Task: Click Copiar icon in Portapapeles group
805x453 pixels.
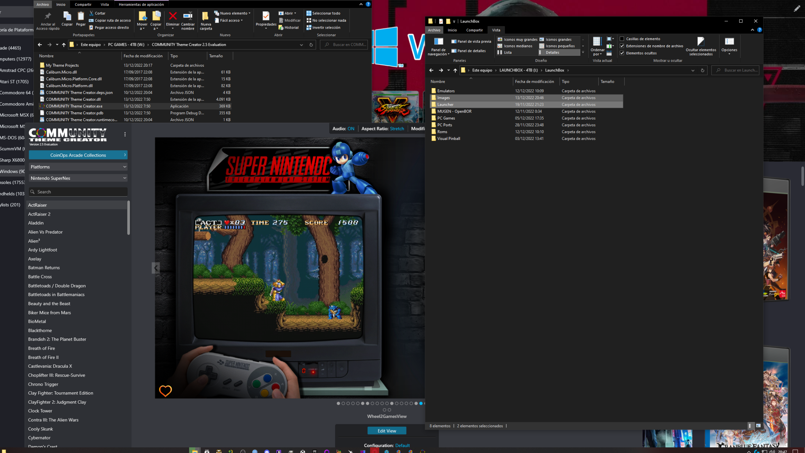Action: pos(67,16)
